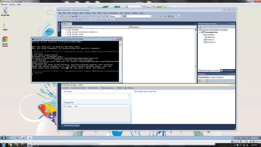Open the Machine menu of VirtualBox
This screenshot has height=147, width=261.
4,4
